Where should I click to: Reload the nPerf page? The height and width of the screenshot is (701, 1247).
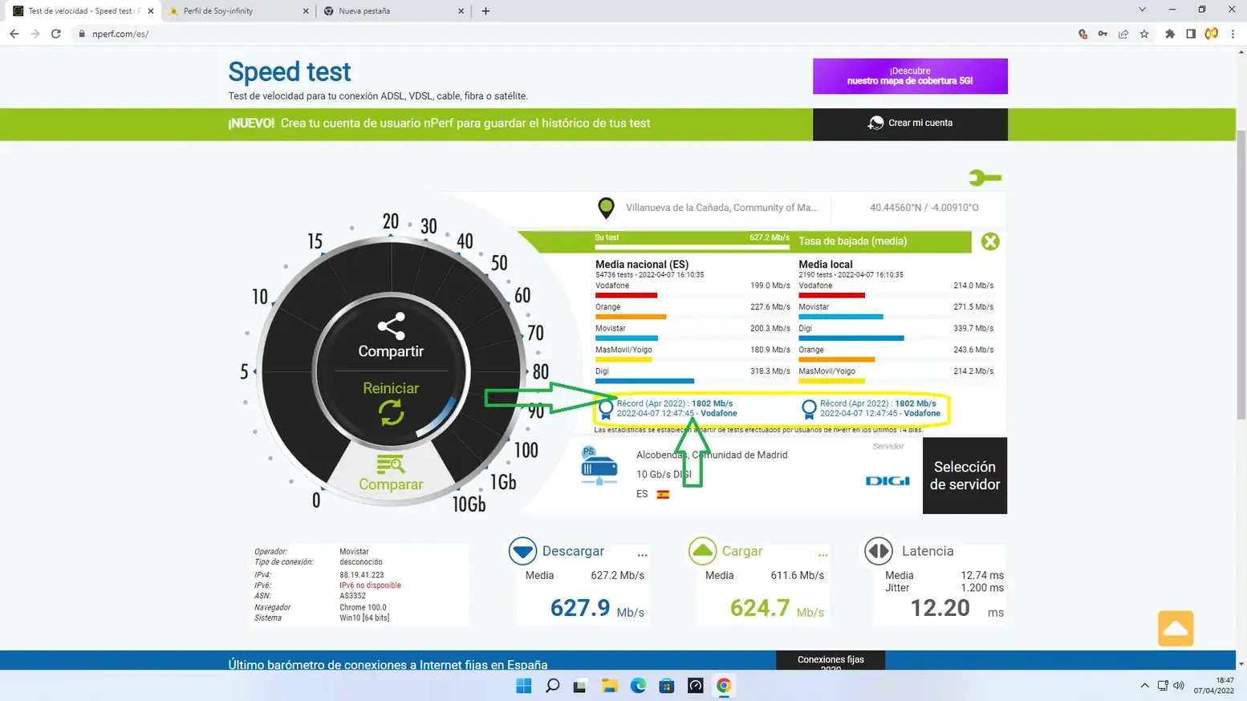click(56, 34)
